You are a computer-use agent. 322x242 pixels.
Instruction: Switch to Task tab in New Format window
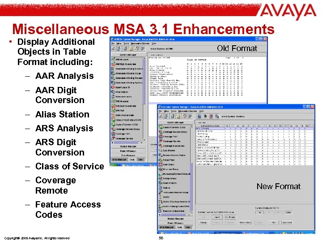pyautogui.click(x=179, y=227)
